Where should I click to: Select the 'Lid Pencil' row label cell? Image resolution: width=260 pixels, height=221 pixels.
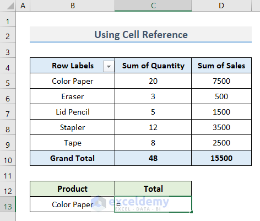[73, 112]
